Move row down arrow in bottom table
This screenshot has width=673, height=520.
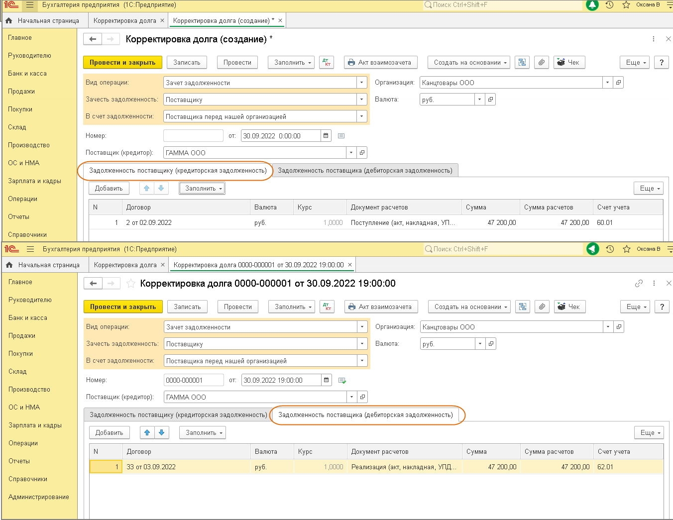pyautogui.click(x=161, y=433)
